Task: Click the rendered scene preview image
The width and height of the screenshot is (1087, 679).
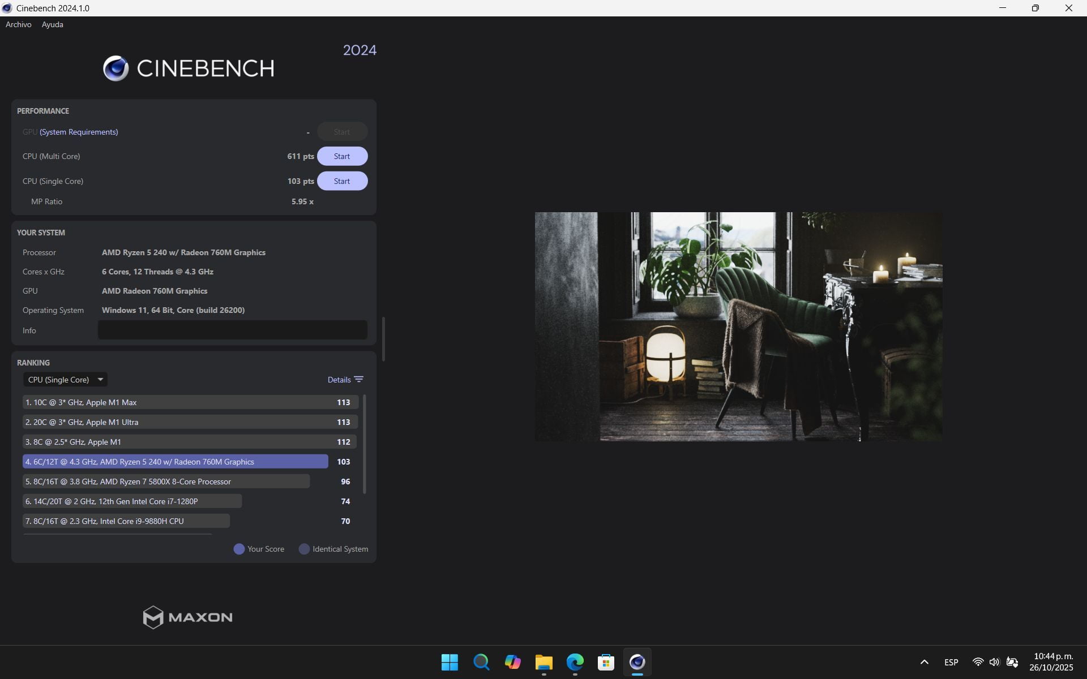Action: (739, 326)
